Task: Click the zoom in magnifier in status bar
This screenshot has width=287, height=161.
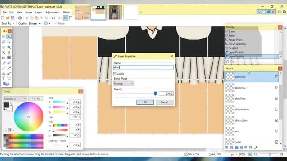Action: (x=282, y=154)
